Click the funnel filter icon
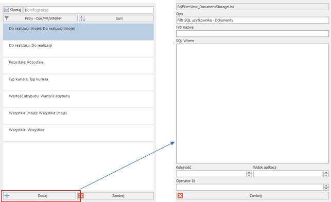331x202 pixels. coord(7,19)
